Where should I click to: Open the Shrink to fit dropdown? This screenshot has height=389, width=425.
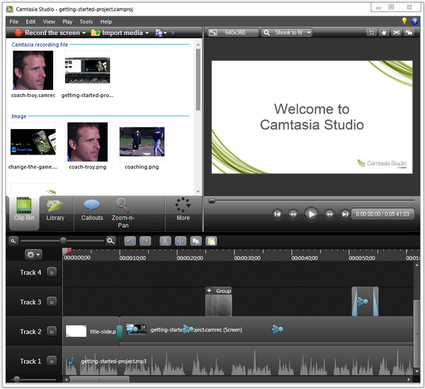(x=286, y=33)
